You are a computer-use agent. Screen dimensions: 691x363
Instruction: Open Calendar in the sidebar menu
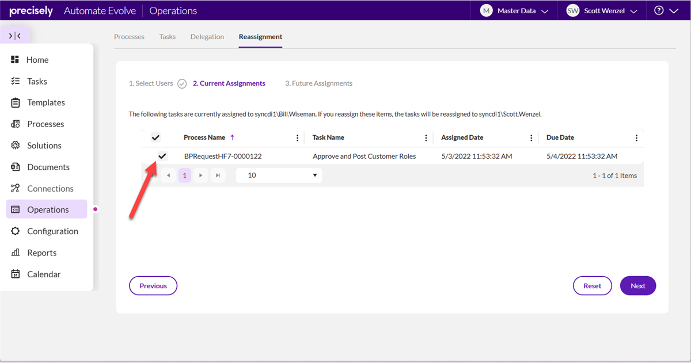tap(44, 274)
